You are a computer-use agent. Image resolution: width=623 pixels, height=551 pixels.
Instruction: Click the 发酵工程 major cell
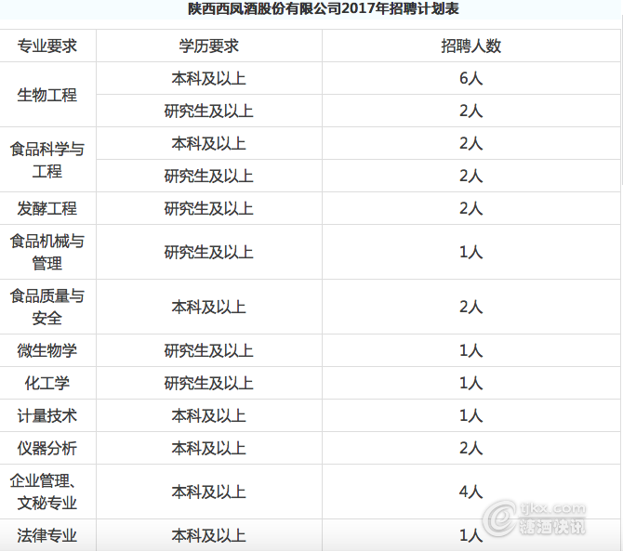tap(46, 209)
